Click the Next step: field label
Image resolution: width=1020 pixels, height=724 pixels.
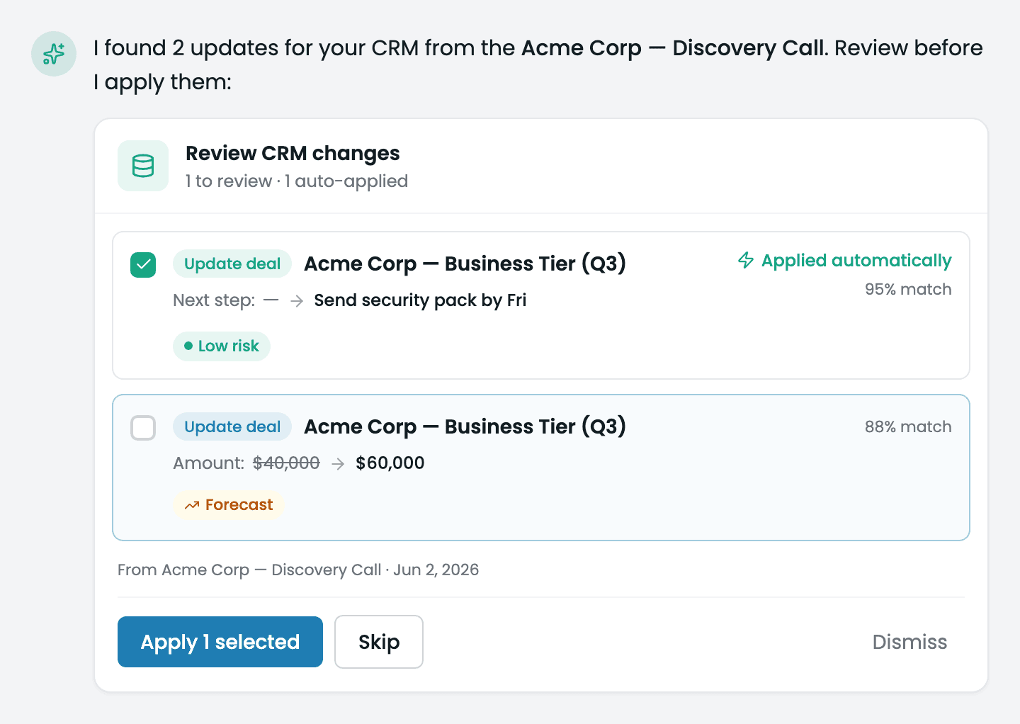click(214, 300)
